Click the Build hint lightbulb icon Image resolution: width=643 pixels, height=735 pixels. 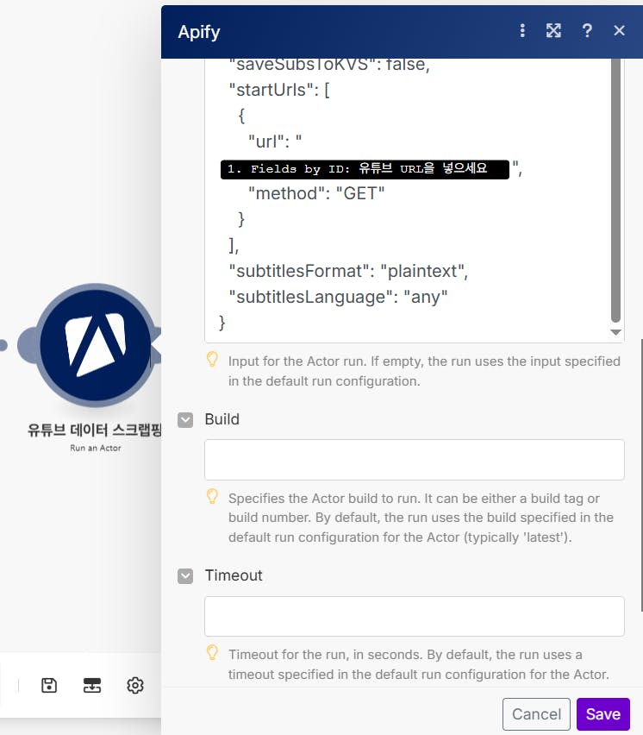pos(212,497)
